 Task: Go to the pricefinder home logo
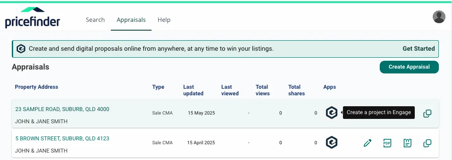[32, 18]
